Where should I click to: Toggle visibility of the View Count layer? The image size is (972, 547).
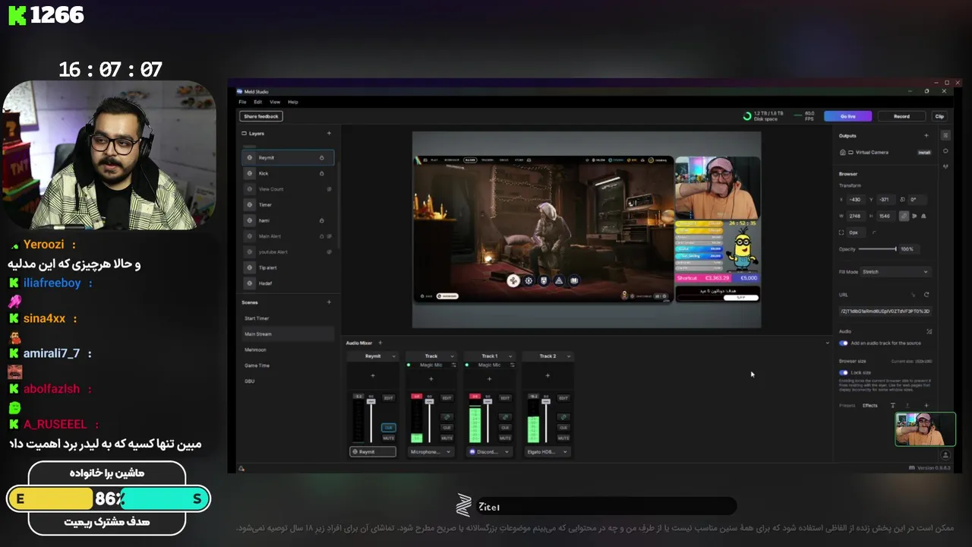(x=329, y=189)
